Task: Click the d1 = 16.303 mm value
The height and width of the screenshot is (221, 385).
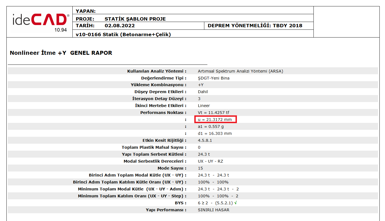Action: tap(215, 133)
